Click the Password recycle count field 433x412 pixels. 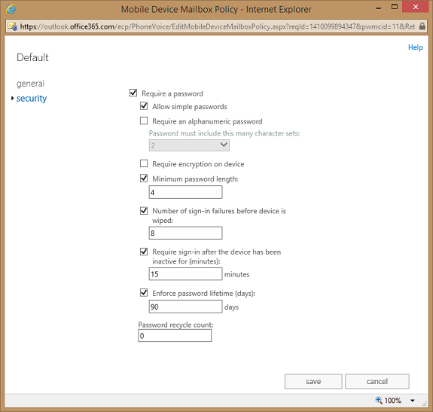click(x=175, y=336)
